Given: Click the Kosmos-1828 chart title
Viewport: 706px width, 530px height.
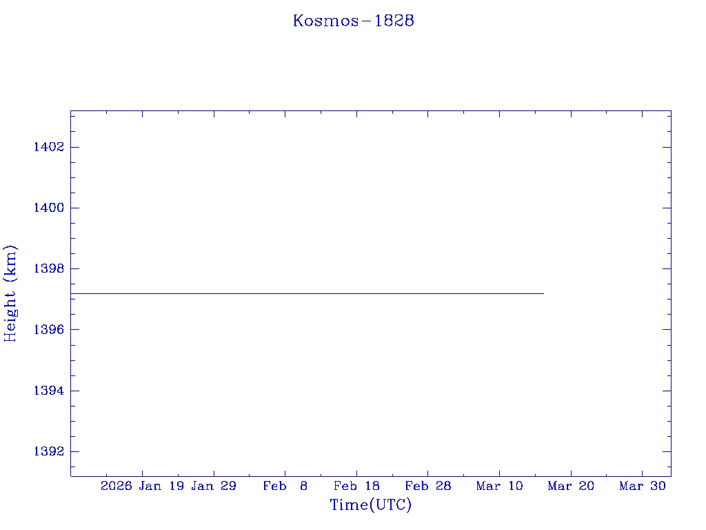Looking at the screenshot, I should pyautogui.click(x=353, y=21).
